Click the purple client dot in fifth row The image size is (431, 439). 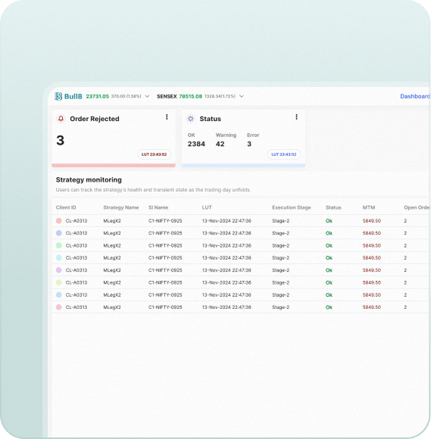coord(59,270)
